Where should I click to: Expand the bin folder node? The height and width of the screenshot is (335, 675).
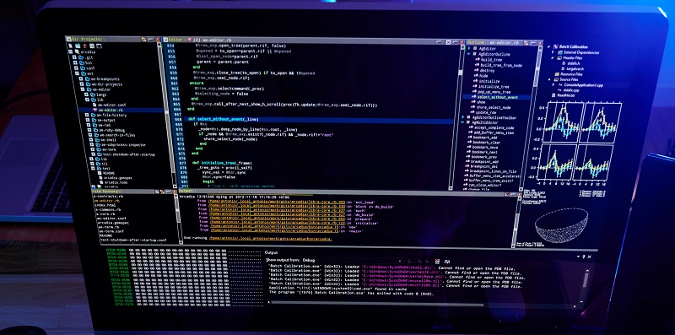(75, 63)
